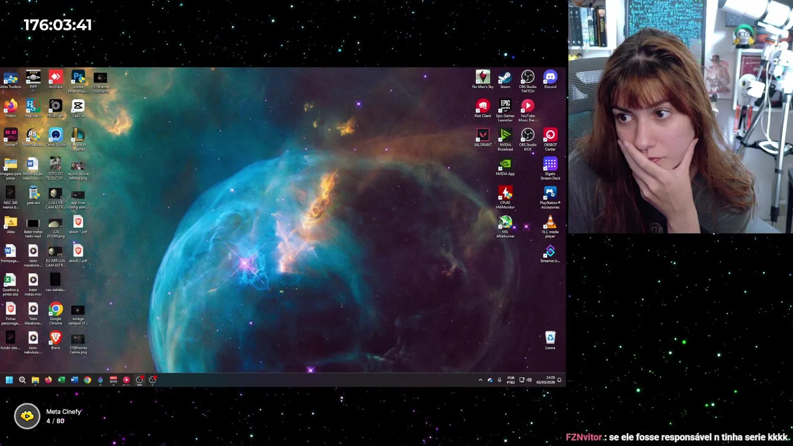
Task: Select the omega centauri image file
Action: click(78, 313)
